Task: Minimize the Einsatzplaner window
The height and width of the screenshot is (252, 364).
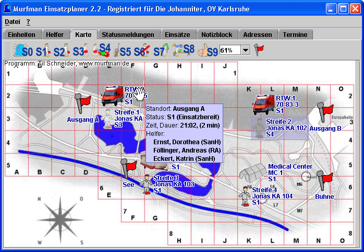Action: (331, 9)
